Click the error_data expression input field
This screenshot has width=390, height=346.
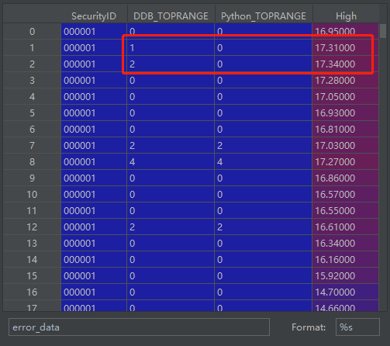pos(139,327)
